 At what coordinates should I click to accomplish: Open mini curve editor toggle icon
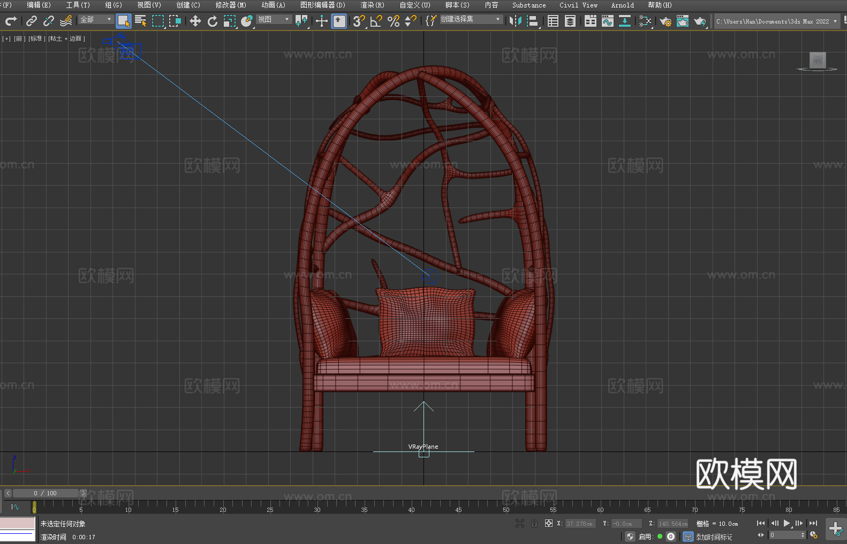click(15, 507)
